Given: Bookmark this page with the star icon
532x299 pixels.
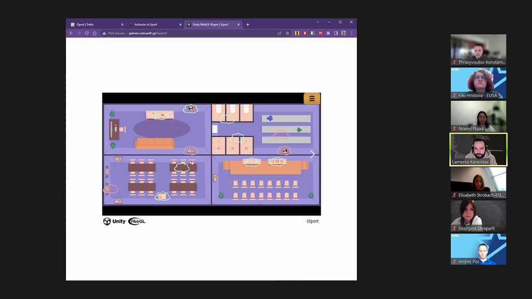Looking at the screenshot, I should click(x=287, y=33).
